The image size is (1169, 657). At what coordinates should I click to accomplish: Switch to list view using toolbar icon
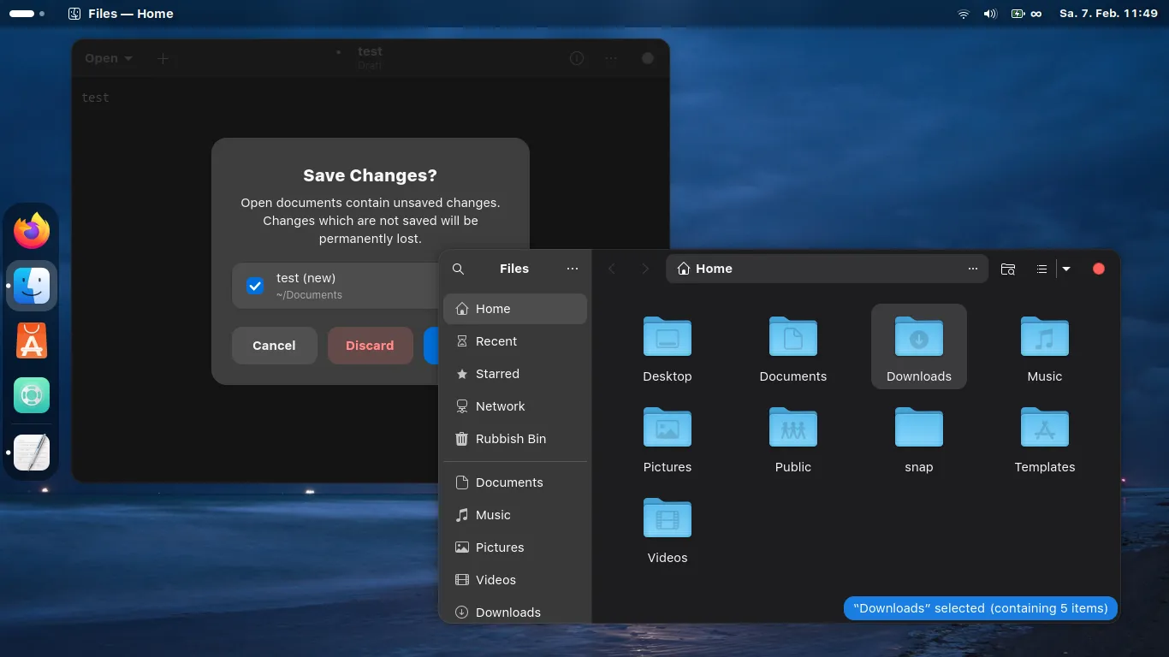(1041, 269)
